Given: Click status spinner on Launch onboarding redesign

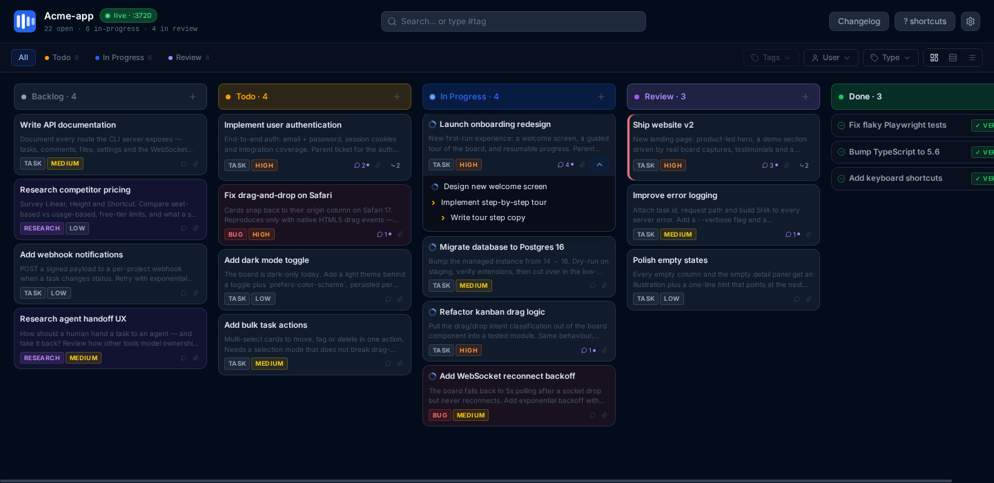Looking at the screenshot, I should (x=433, y=125).
